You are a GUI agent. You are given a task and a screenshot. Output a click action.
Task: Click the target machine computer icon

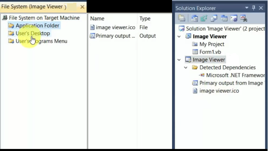pos(5,18)
